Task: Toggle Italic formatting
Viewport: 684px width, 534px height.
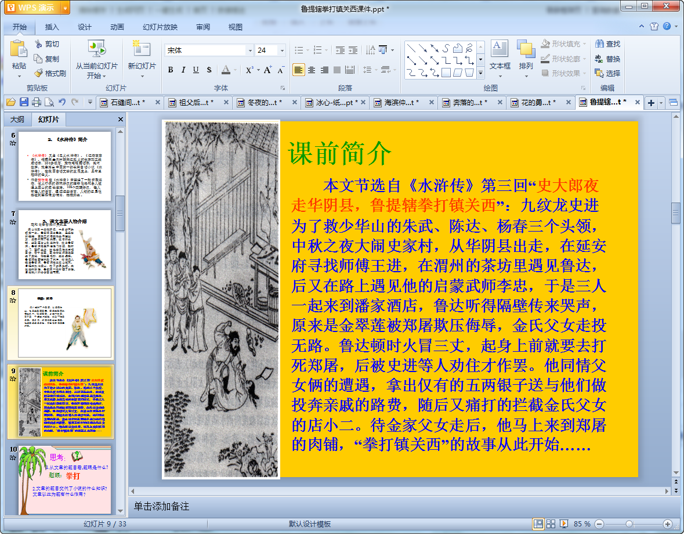Action: [x=183, y=70]
